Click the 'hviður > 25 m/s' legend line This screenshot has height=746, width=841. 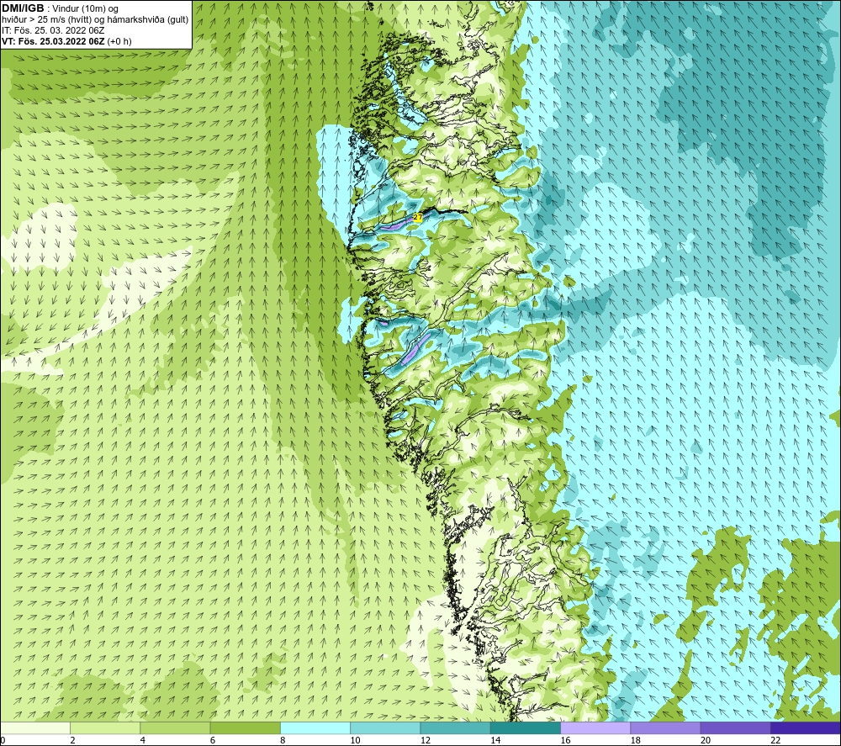95,19
